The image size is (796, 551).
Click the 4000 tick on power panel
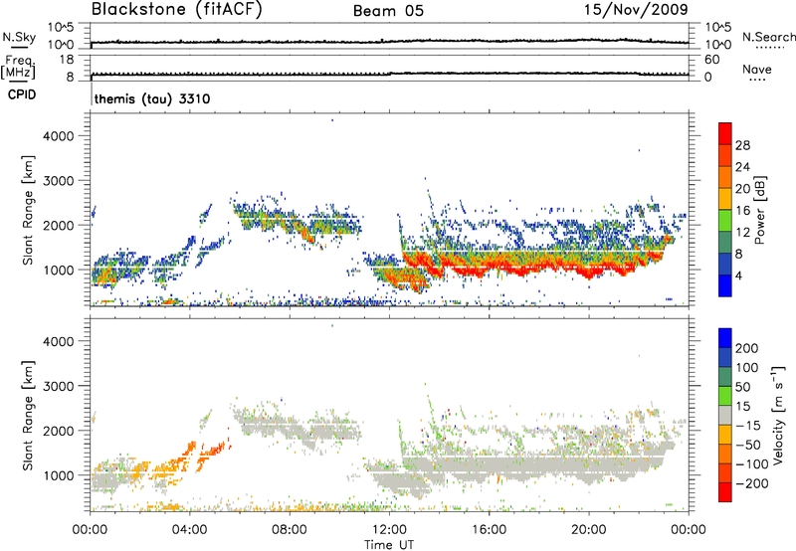click(x=59, y=136)
